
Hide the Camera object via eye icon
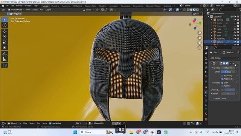(x=235, y=20)
